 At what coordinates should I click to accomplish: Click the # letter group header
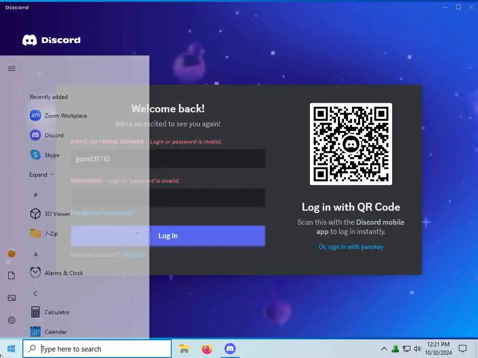tap(35, 194)
